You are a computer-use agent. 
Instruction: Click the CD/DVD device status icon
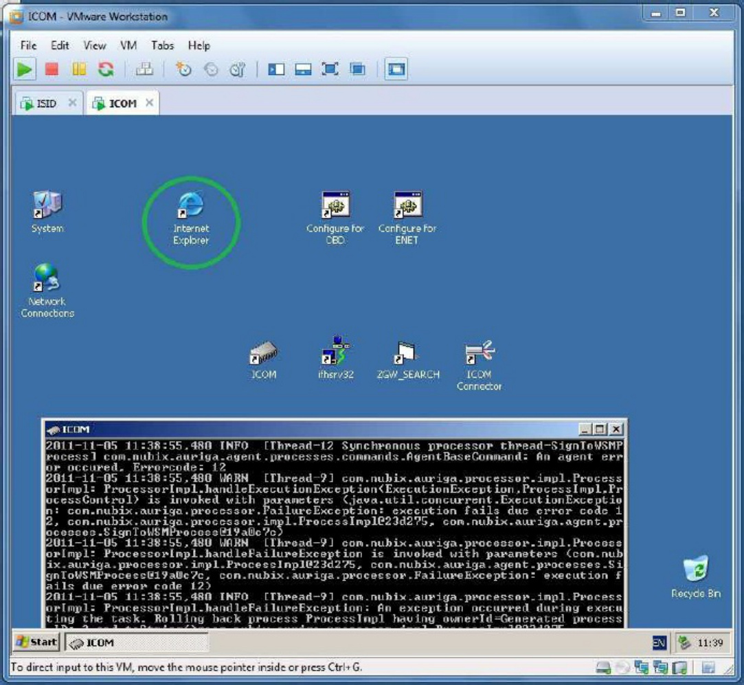coord(622,668)
